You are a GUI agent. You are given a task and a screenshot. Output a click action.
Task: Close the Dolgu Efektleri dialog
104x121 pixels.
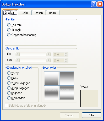pyautogui.click(x=100, y=4)
